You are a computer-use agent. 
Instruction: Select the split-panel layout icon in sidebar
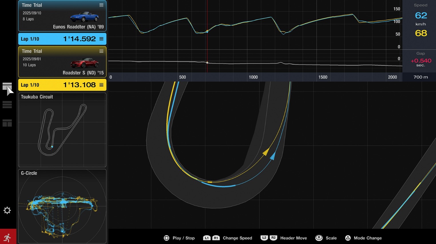point(7,123)
